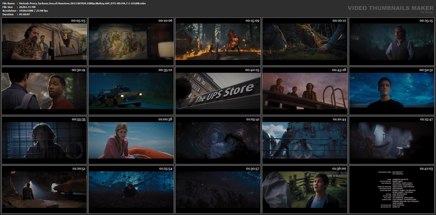The width and height of the screenshot is (436, 215).
Task: Open the orange raft thumbnail at 01:00:38
Action: click(131, 140)
